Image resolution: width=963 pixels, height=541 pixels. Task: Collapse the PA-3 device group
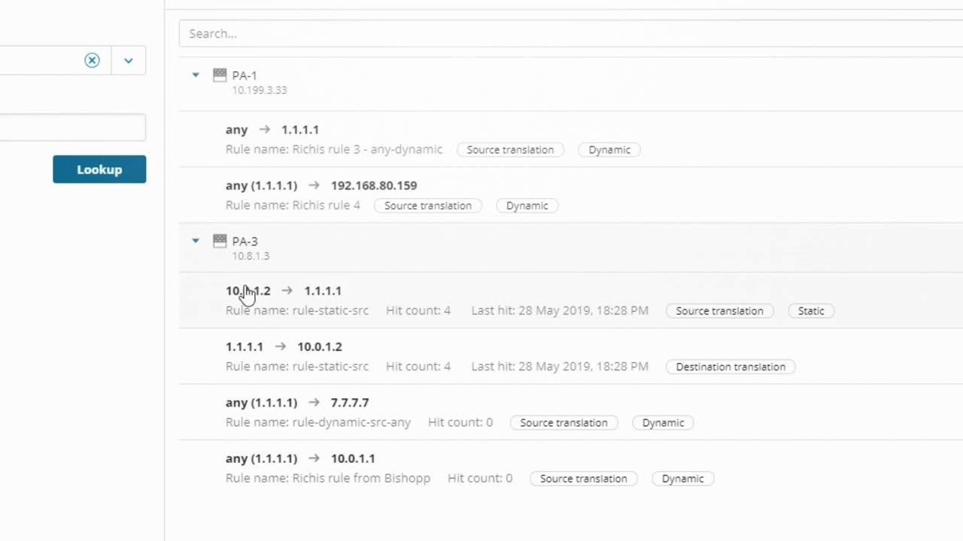pyautogui.click(x=196, y=240)
